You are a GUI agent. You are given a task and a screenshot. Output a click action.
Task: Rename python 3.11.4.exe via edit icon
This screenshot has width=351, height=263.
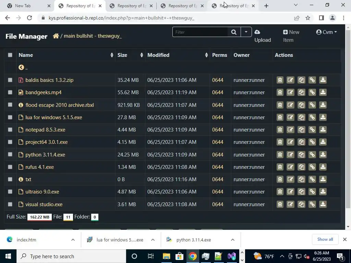point(290,154)
